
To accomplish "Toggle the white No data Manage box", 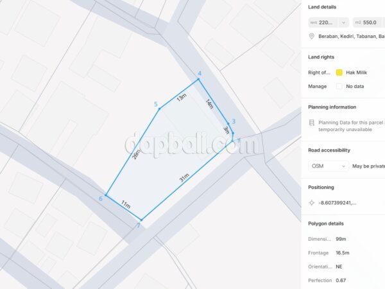I will pyautogui.click(x=339, y=86).
